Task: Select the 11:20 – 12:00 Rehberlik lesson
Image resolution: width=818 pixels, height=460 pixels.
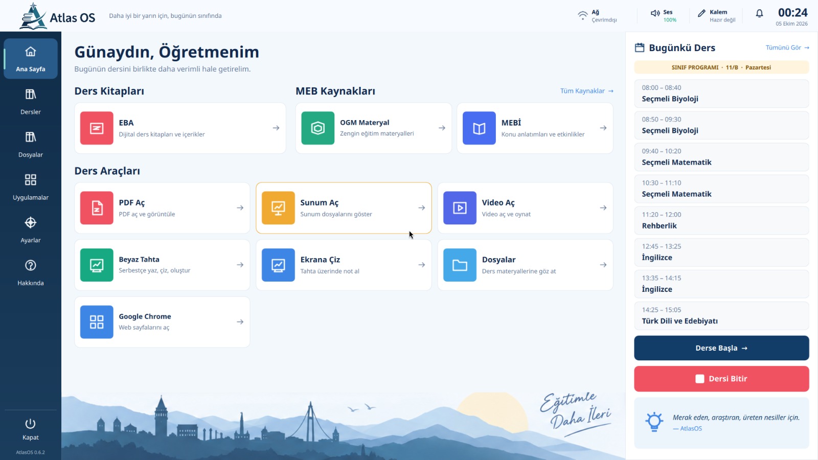Action: pyautogui.click(x=721, y=220)
